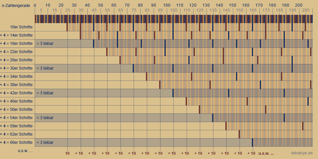Click first blue marker in 42er Schritte row

pos(173,93)
